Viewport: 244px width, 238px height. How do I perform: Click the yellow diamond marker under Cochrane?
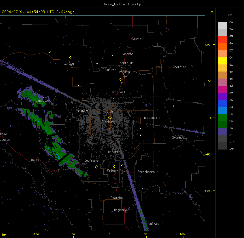click(96, 167)
